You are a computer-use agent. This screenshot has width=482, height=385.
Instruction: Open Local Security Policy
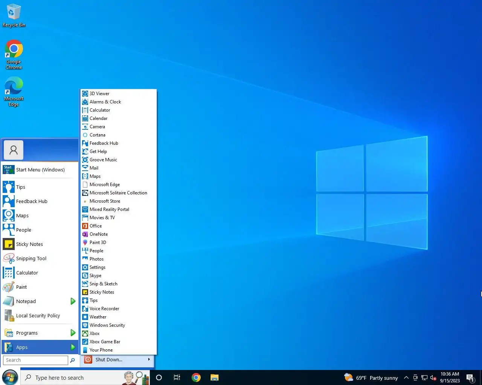click(40, 315)
